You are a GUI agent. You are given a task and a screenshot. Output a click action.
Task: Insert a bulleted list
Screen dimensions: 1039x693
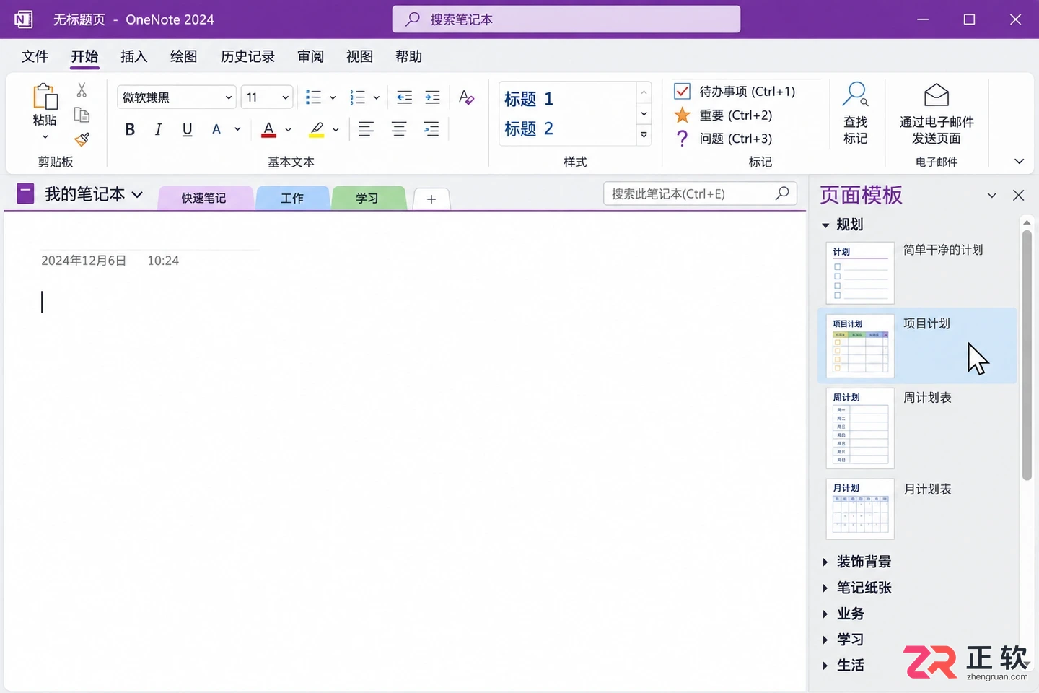tap(313, 97)
